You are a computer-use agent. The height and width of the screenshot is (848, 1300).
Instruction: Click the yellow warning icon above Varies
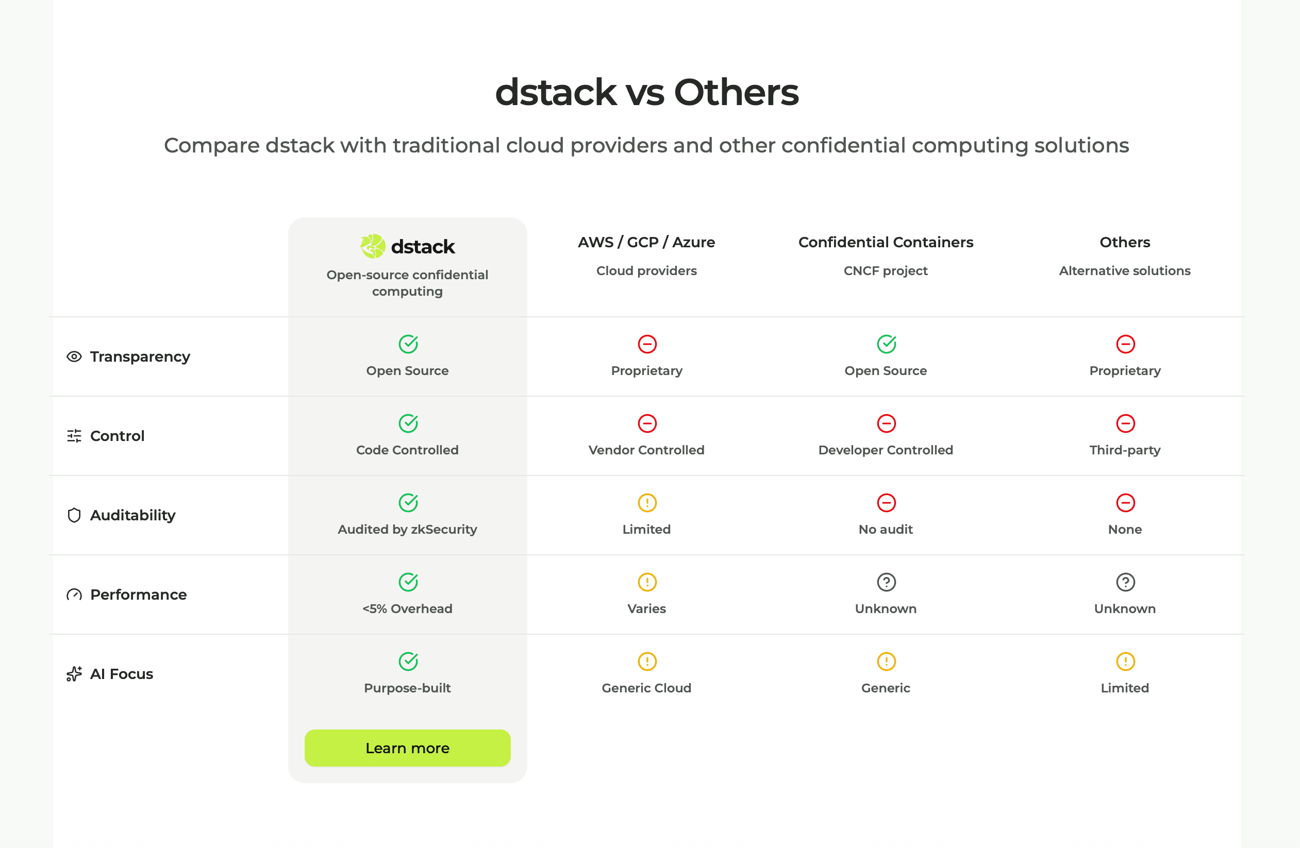[647, 582]
